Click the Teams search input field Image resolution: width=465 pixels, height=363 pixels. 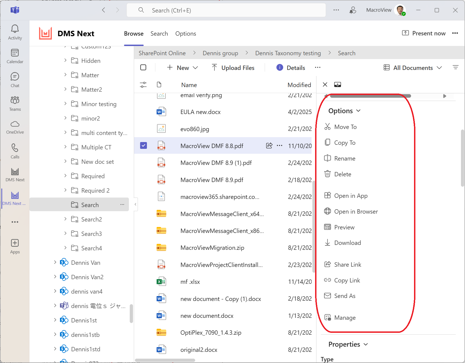click(226, 10)
